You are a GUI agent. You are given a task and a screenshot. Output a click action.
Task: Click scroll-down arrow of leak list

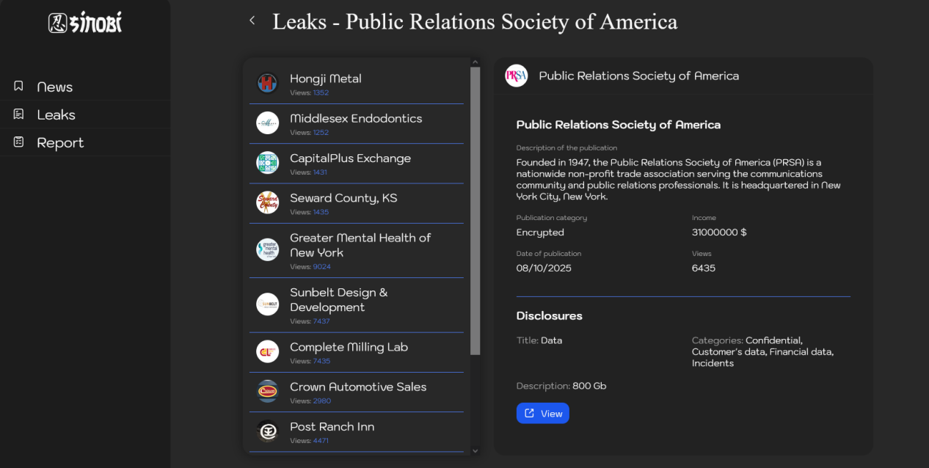pyautogui.click(x=475, y=451)
